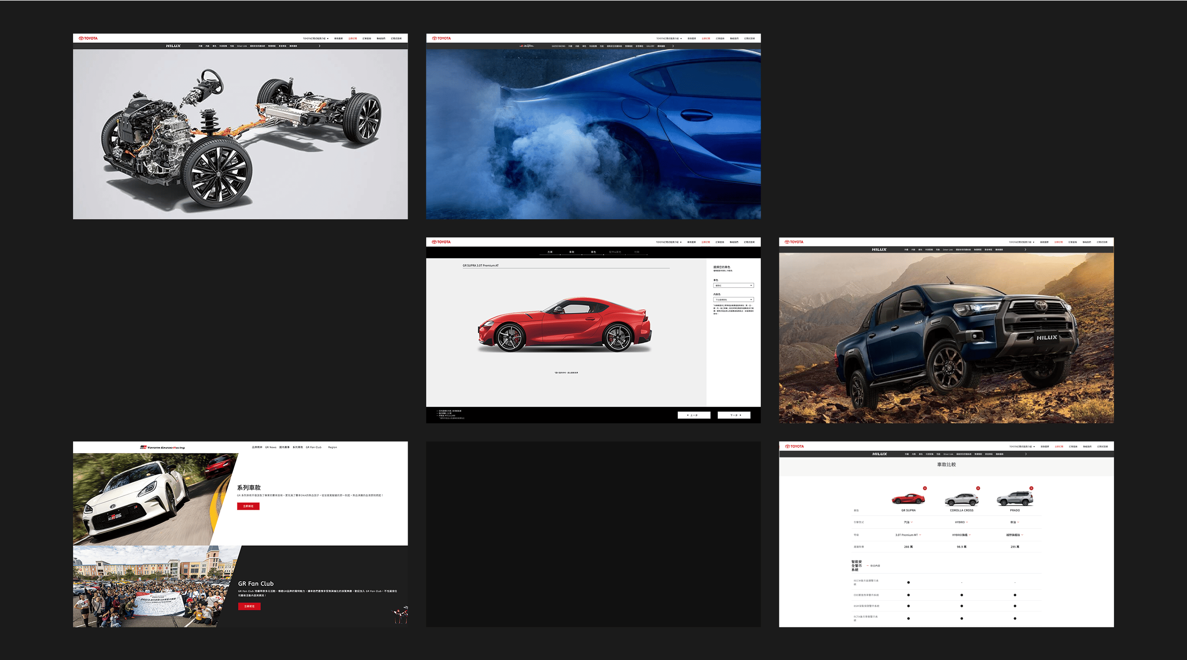The image size is (1187, 660).
Task: Open GR News in Gazoo Racing menu
Action: (x=270, y=447)
